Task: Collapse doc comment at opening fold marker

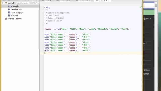Action: point(44,10)
